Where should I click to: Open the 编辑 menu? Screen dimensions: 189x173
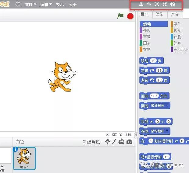(x=46, y=5)
